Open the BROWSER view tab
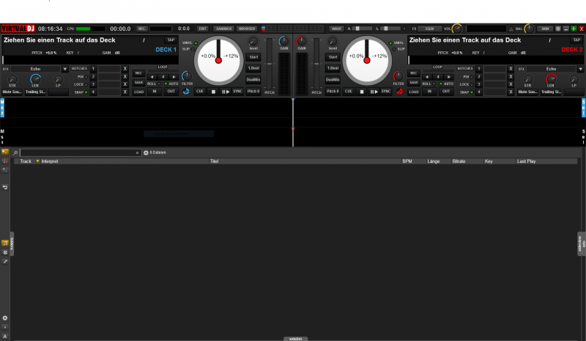 point(247,29)
